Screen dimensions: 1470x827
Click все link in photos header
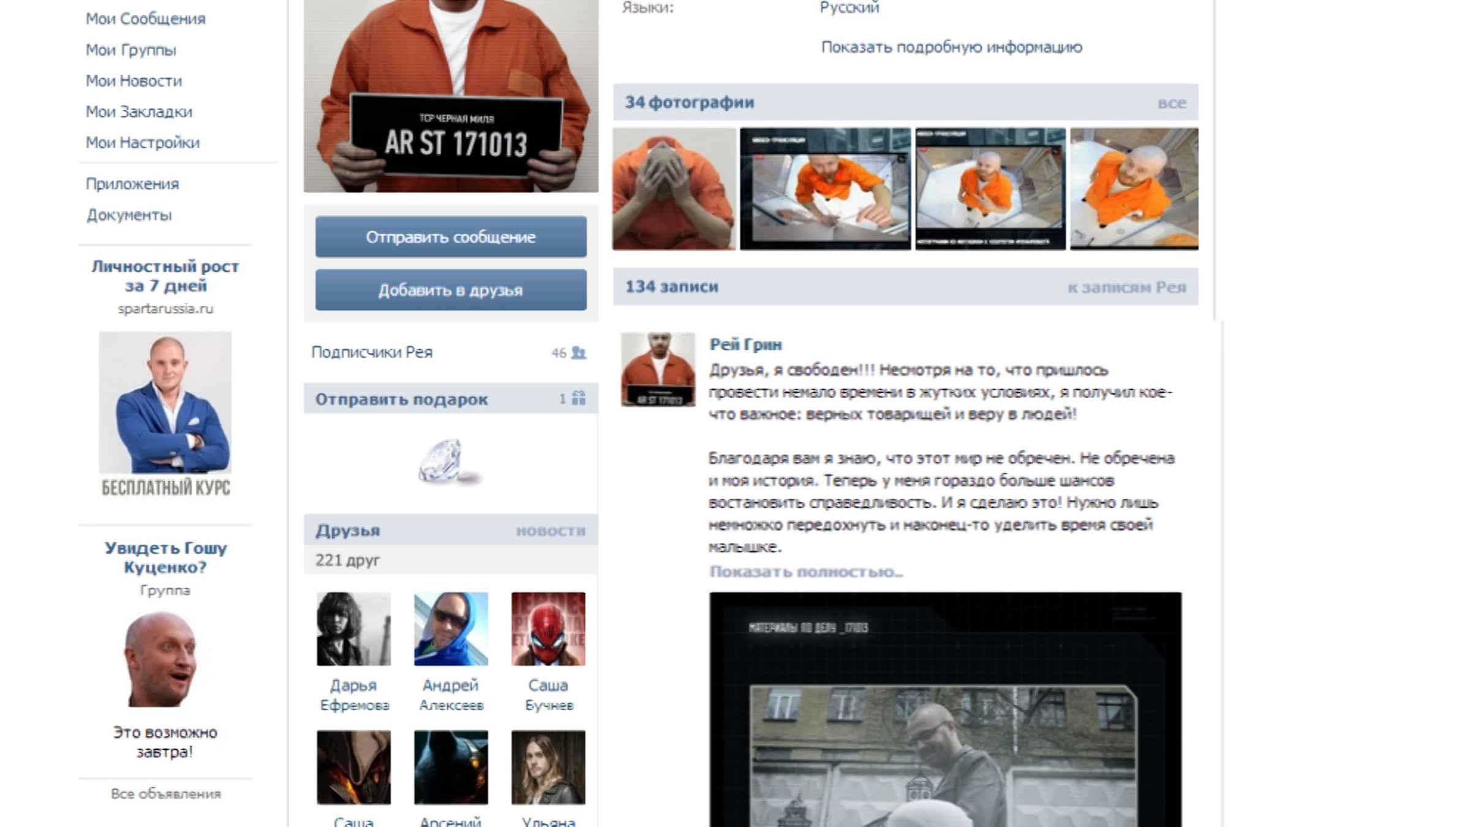pos(1171,103)
